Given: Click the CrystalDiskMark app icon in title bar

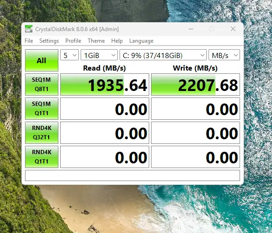Looking at the screenshot, I should 29,29.
